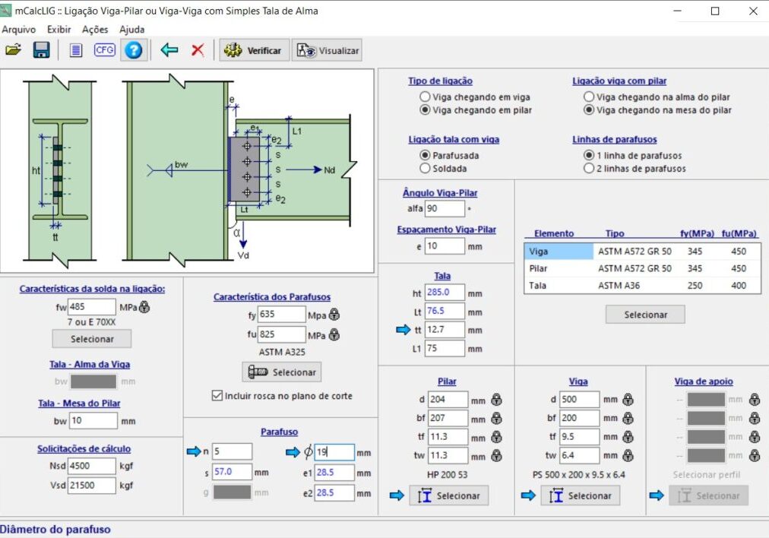Open the Exibir menu
The image size is (769, 538).
click(59, 30)
